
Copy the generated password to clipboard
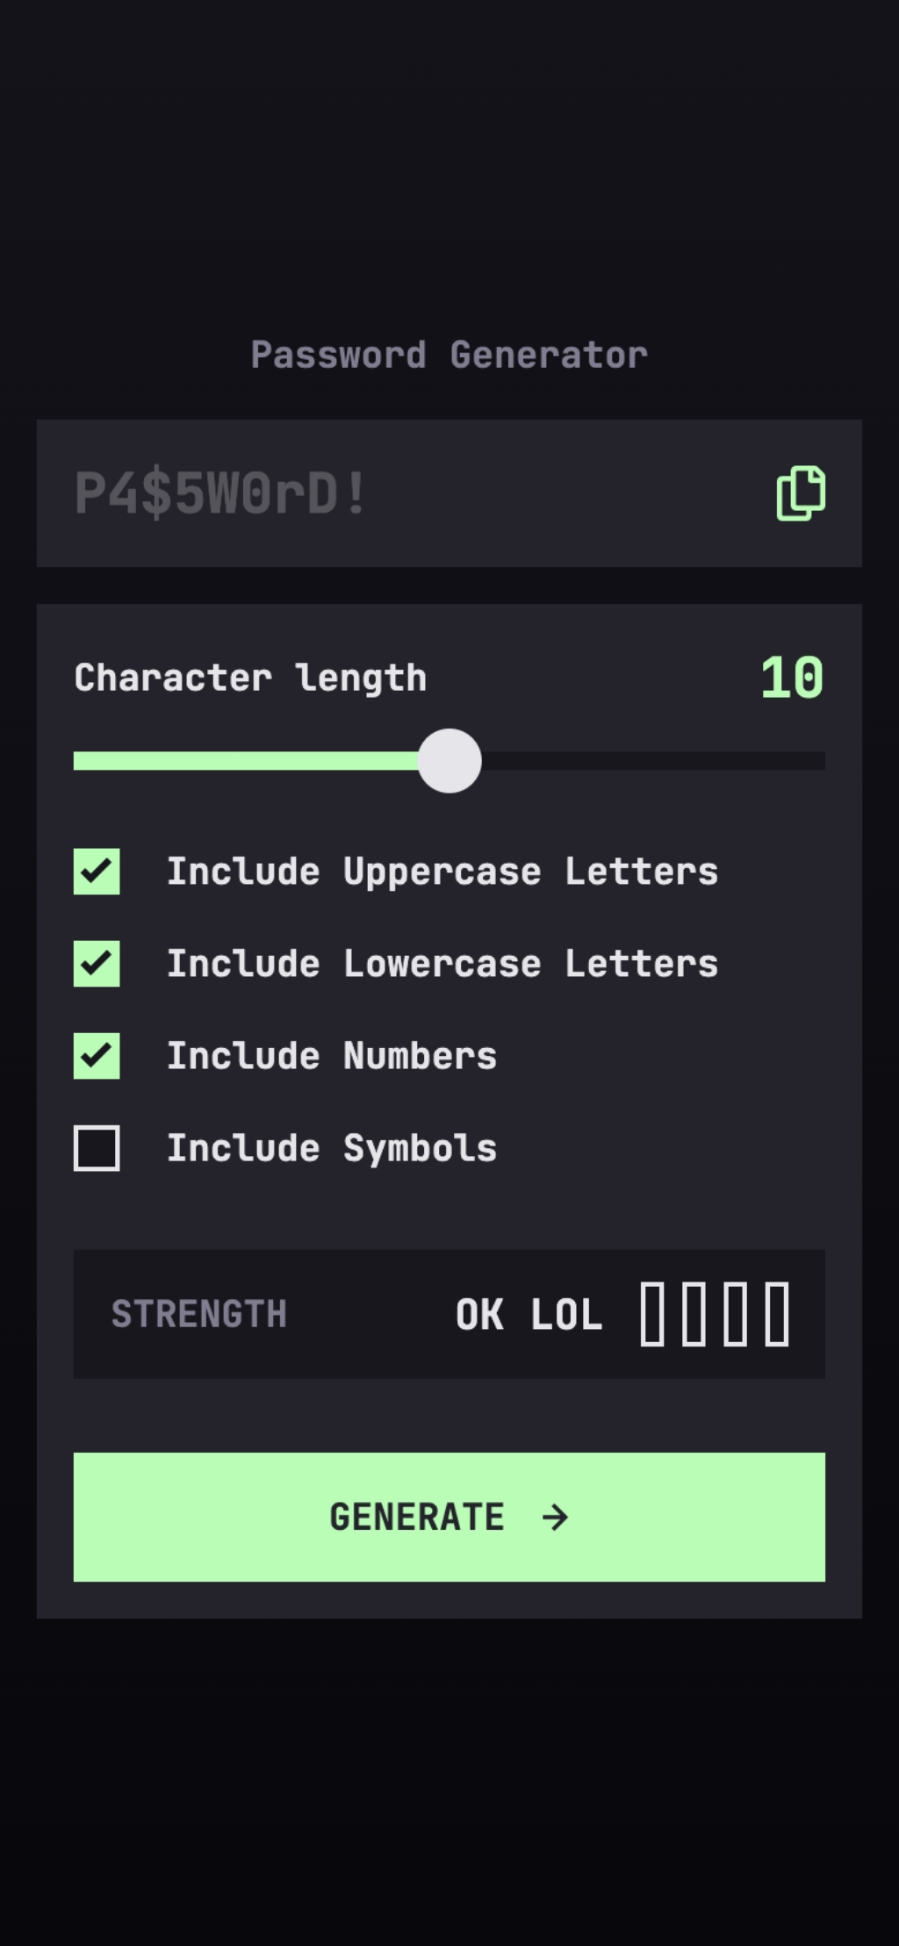tap(801, 493)
